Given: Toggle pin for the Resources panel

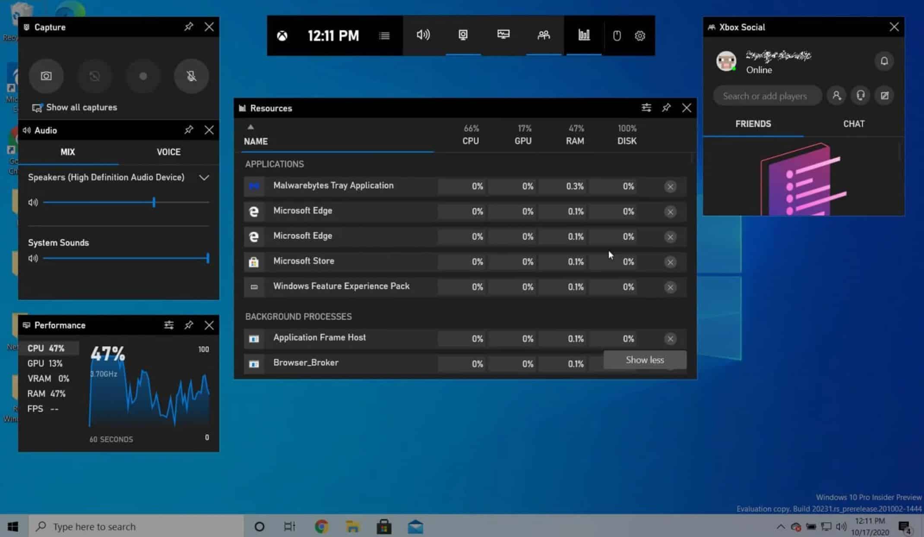Looking at the screenshot, I should pos(666,108).
